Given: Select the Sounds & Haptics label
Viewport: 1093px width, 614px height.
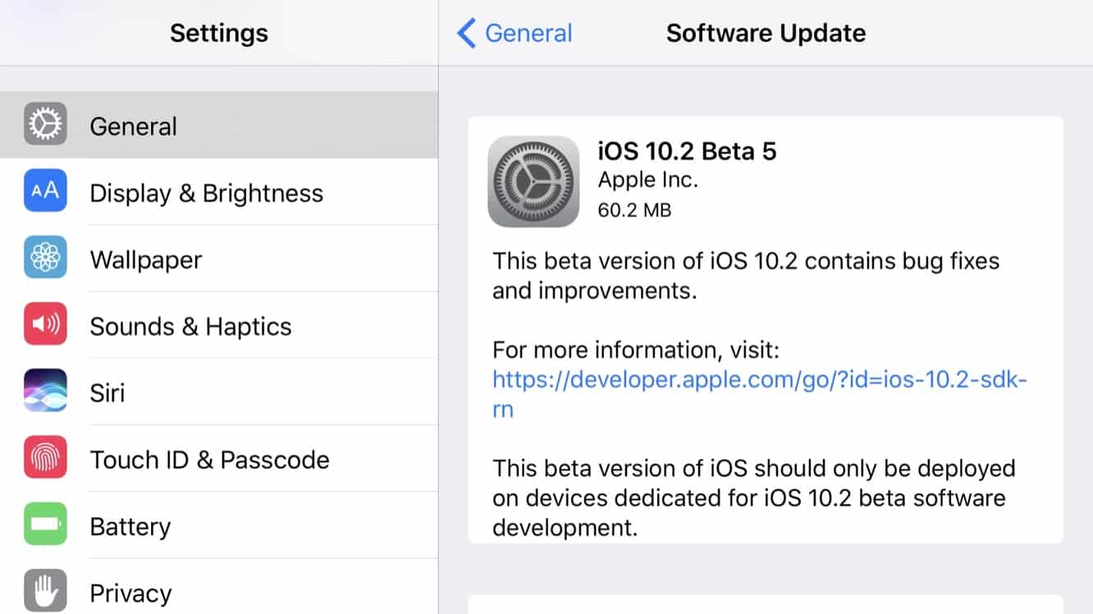Looking at the screenshot, I should coord(190,326).
